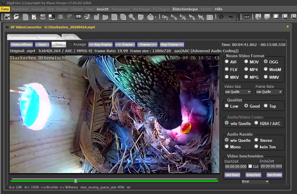Viewport: 297px width, 194px height.
Task: Tick the Cut checkbox
Action: pos(250,166)
